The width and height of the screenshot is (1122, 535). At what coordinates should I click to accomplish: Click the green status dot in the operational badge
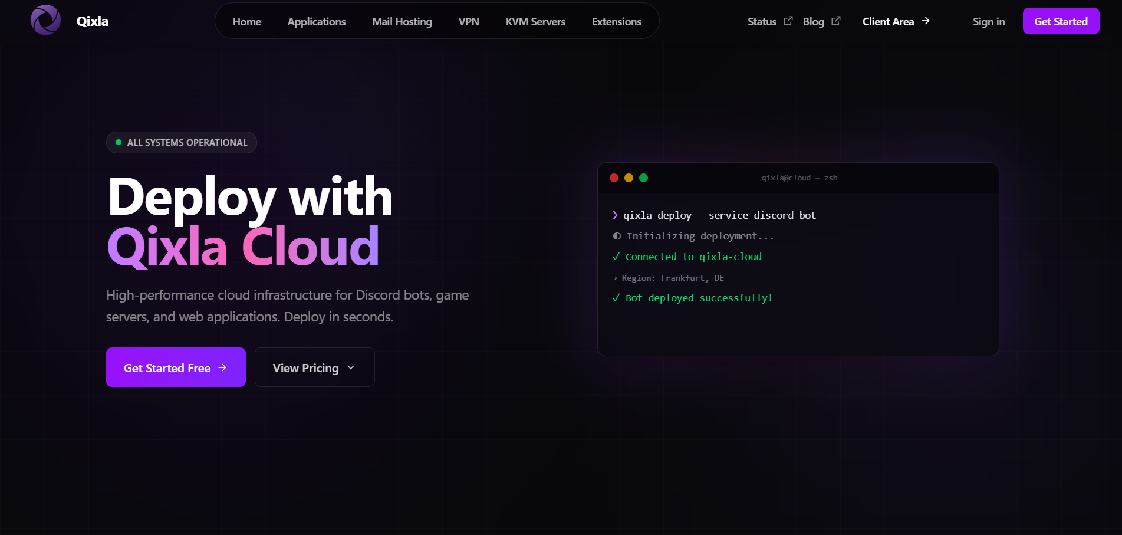pos(118,142)
